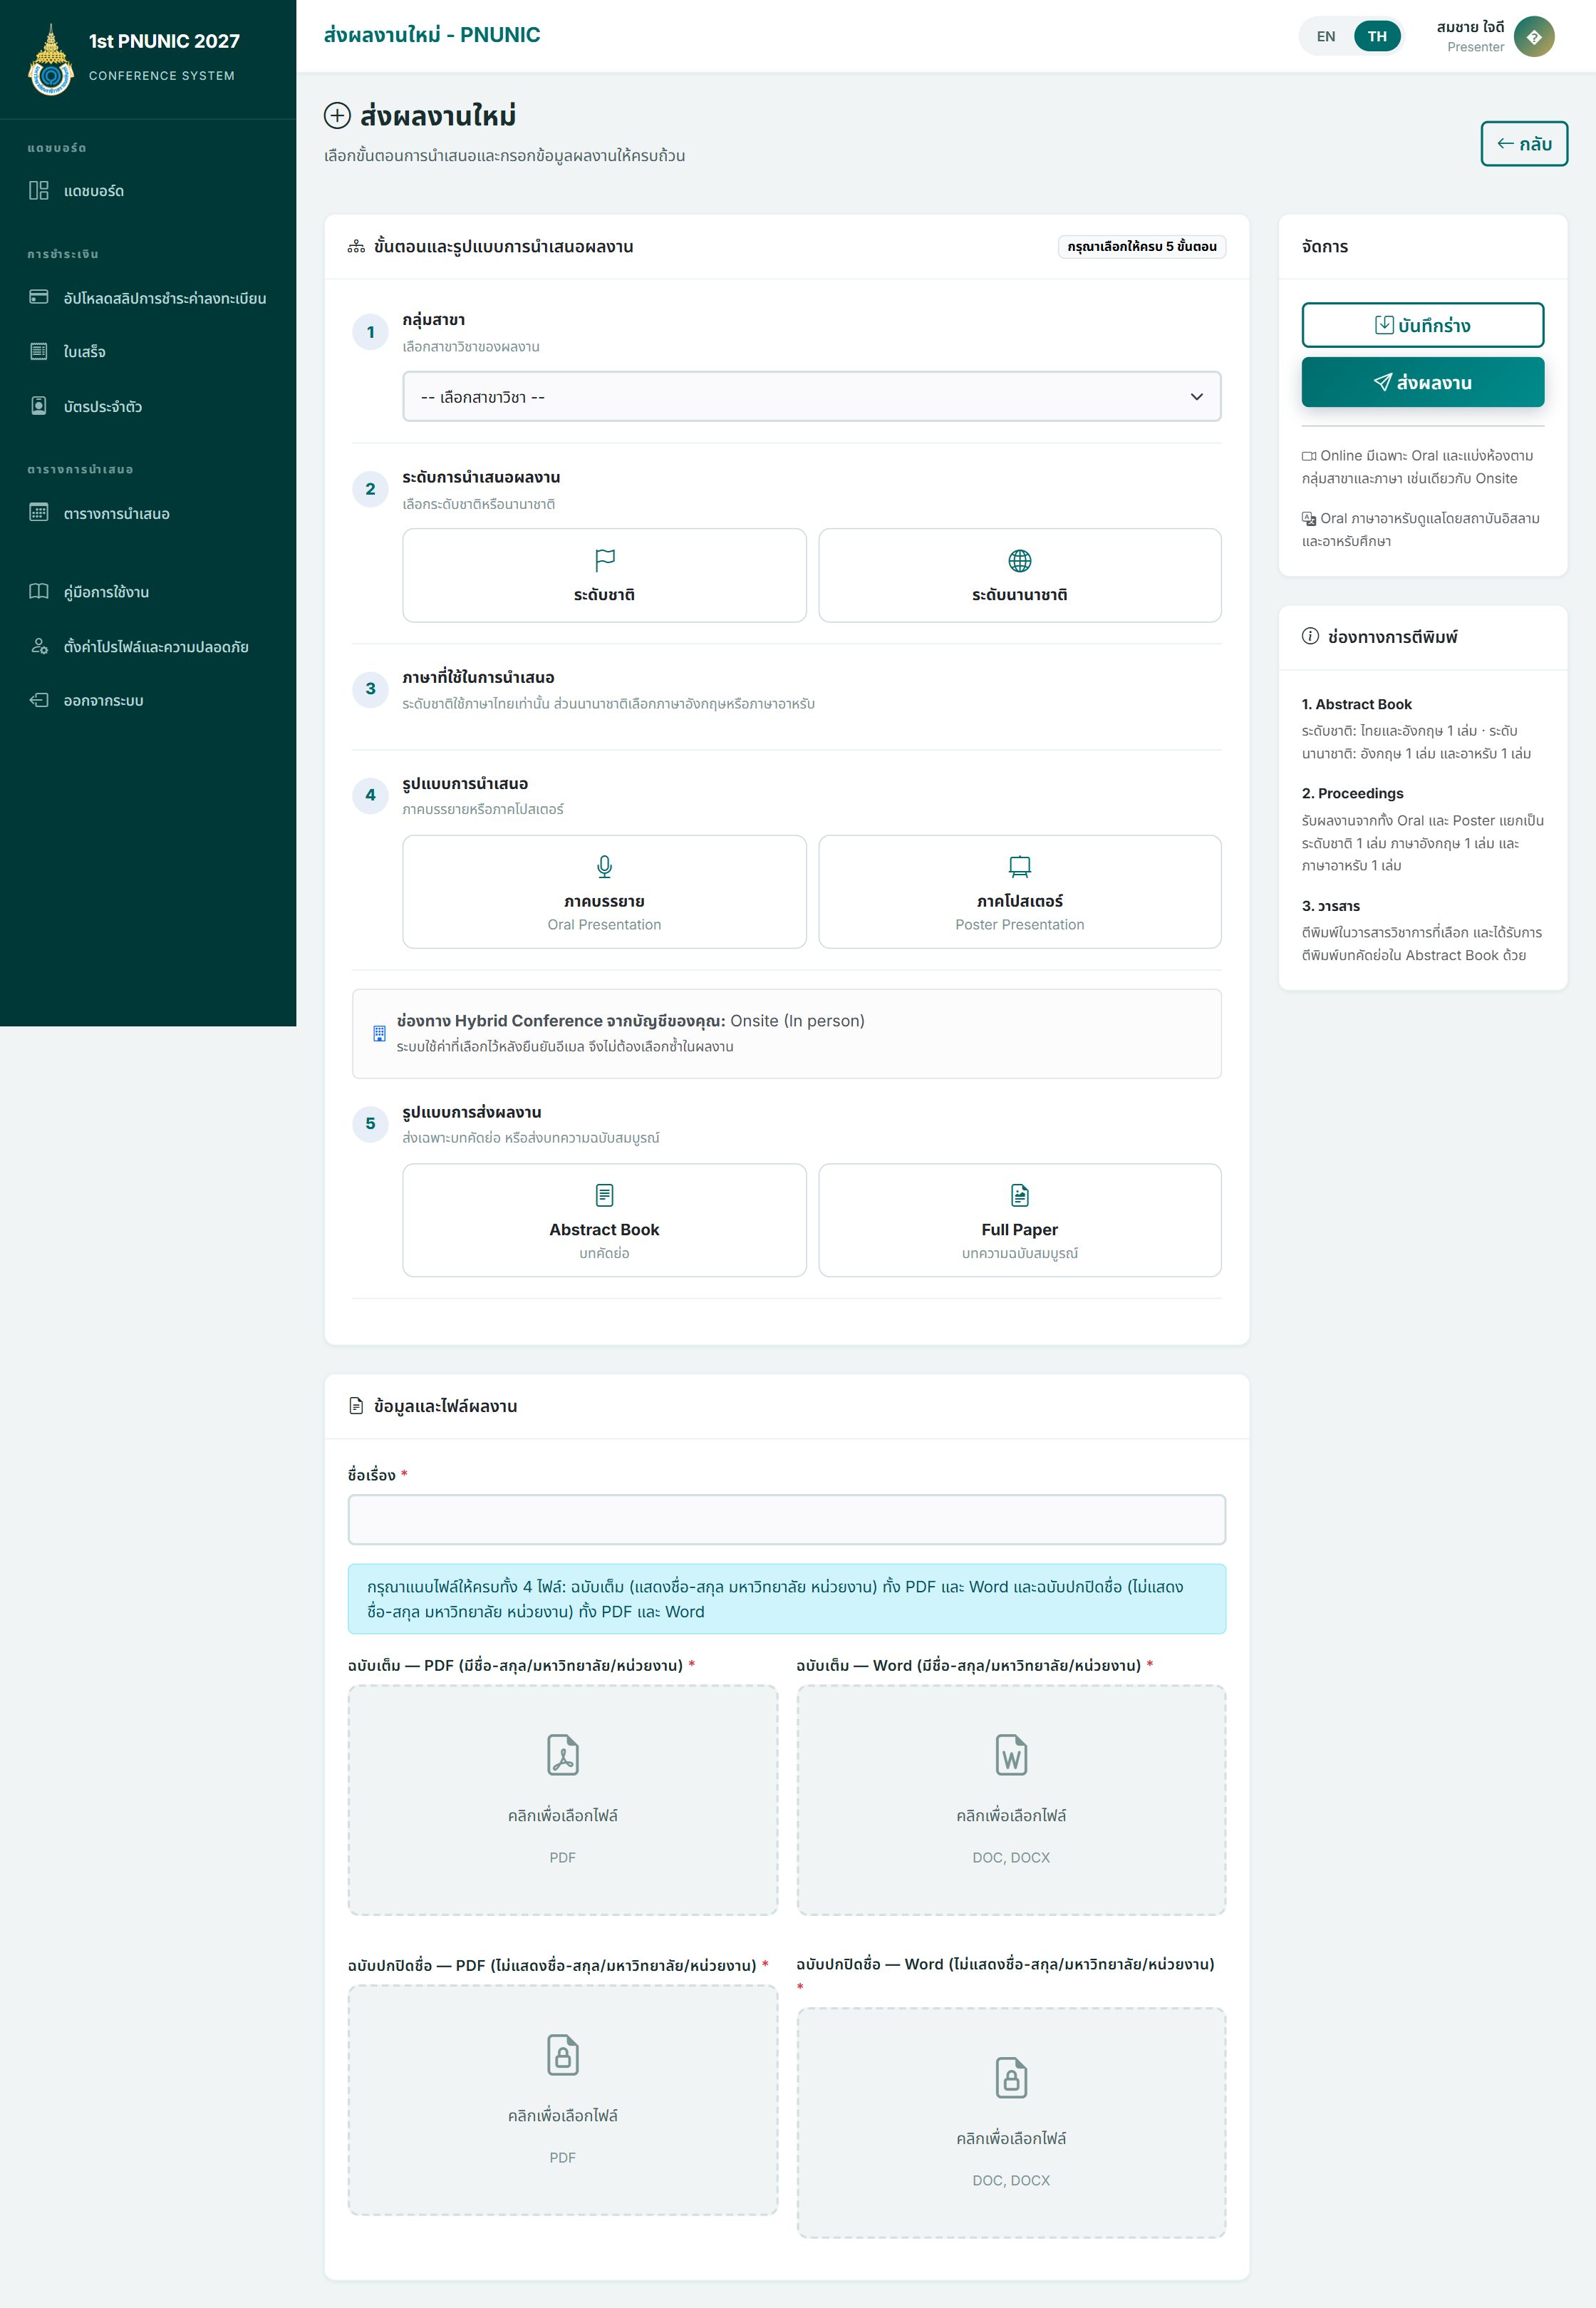The width and height of the screenshot is (1596, 2308).
Task: Click the กลับ back button
Action: (x=1524, y=144)
